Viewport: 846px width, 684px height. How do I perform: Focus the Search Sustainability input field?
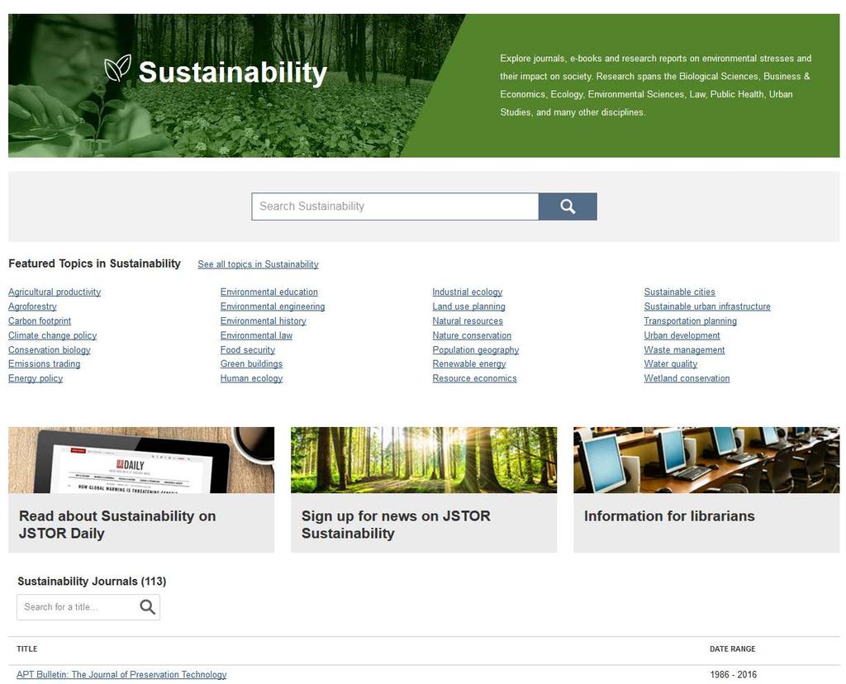click(x=395, y=207)
